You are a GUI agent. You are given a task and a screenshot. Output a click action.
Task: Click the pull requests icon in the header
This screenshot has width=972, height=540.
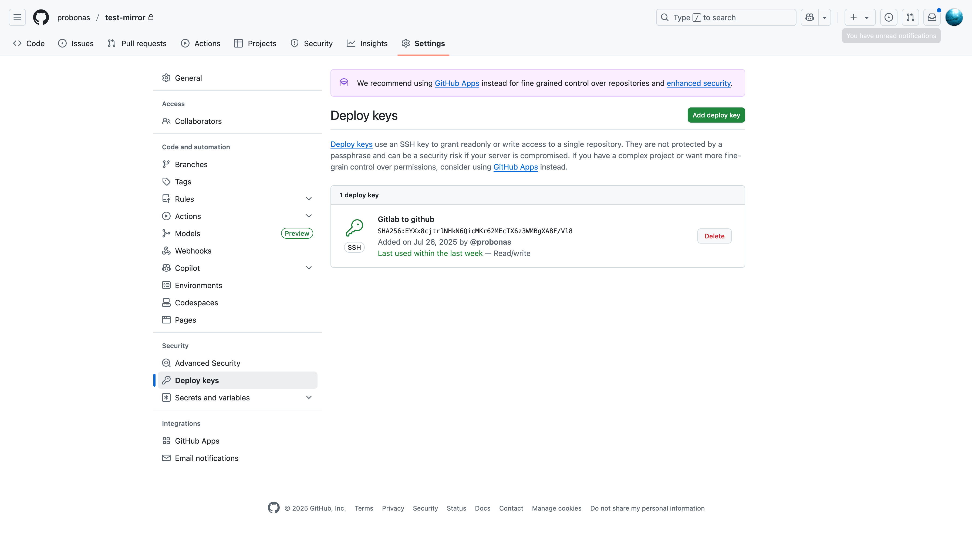910,17
